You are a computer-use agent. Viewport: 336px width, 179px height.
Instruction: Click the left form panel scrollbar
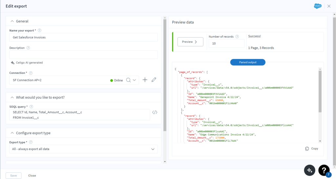coord(165,75)
